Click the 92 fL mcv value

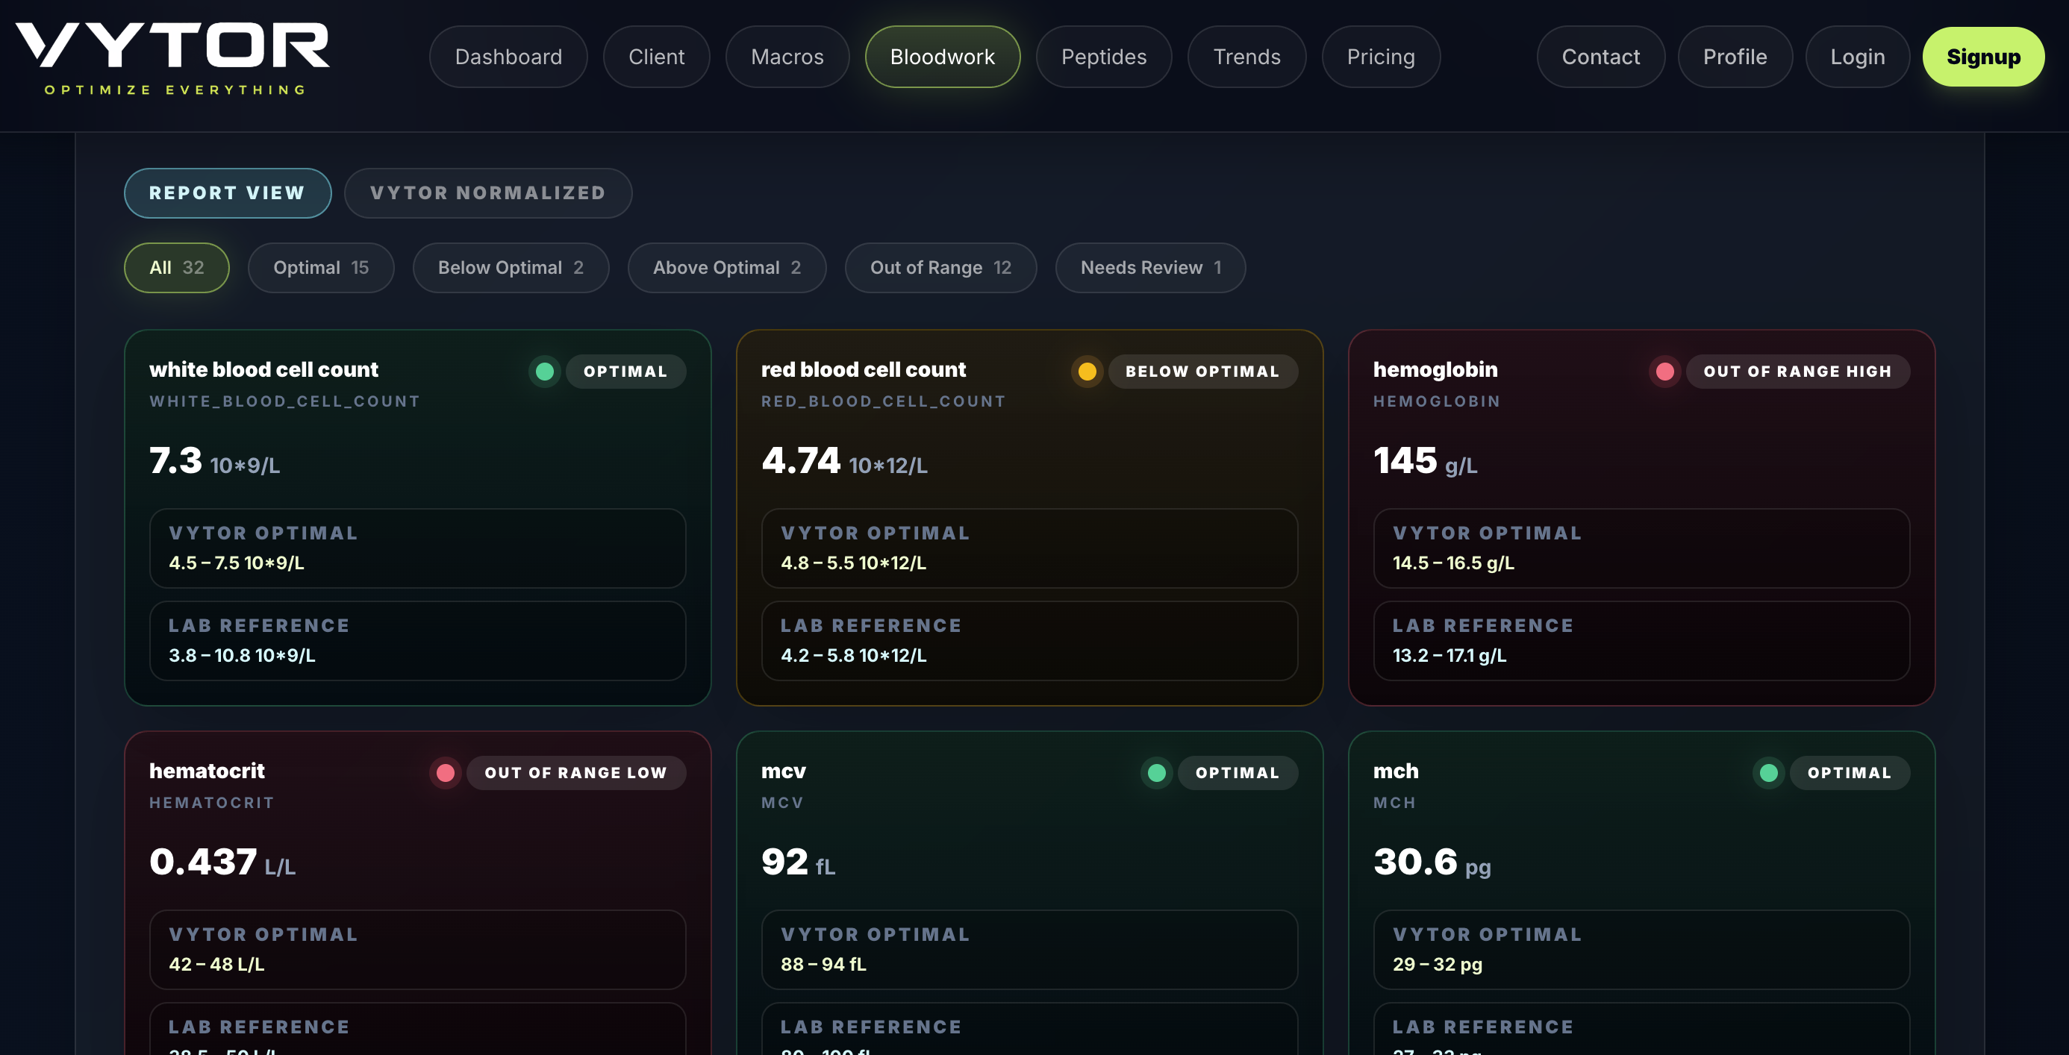[x=799, y=863]
